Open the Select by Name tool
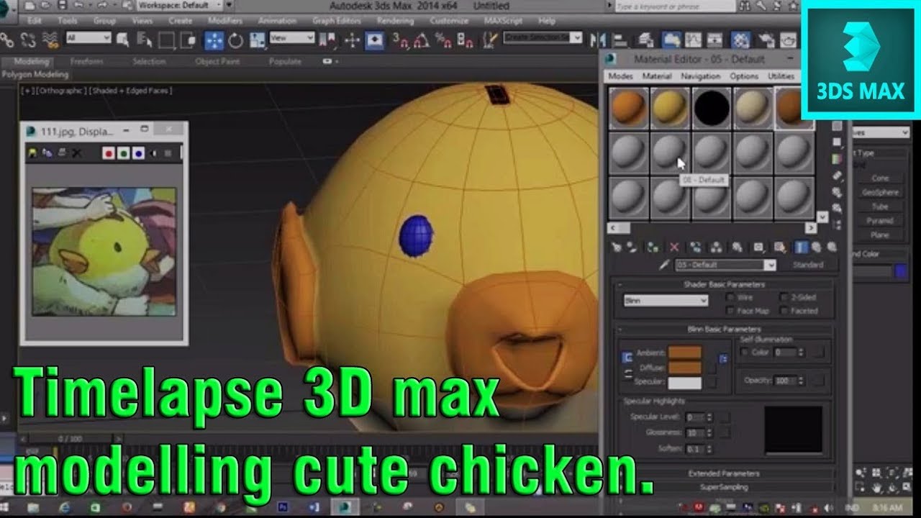This screenshot has height=518, width=921. pyautogui.click(x=144, y=40)
